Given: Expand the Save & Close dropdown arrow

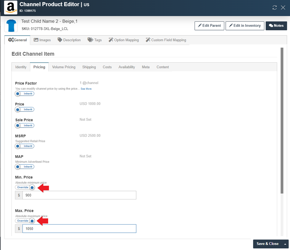Looking at the screenshot, I should click(x=285, y=244).
